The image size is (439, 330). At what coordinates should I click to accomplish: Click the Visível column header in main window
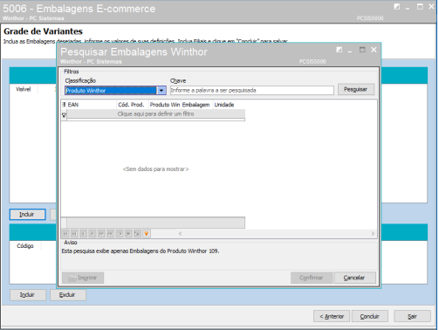coord(24,89)
